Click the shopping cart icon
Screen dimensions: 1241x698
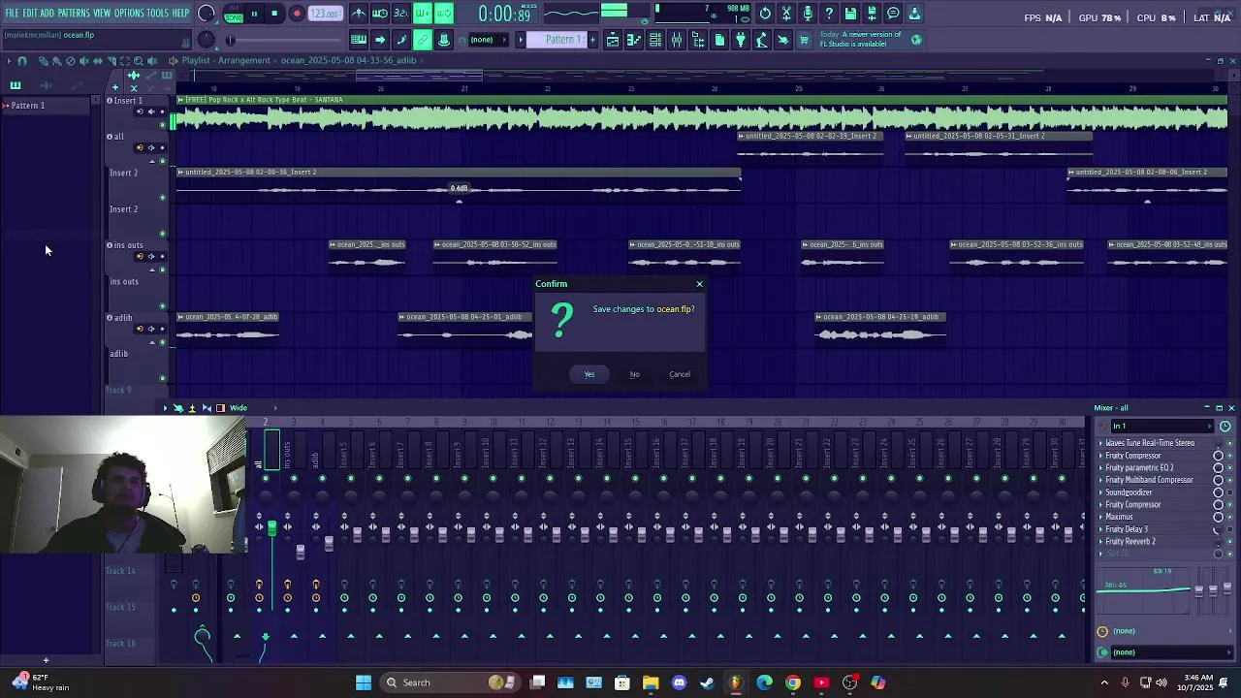coord(804,40)
